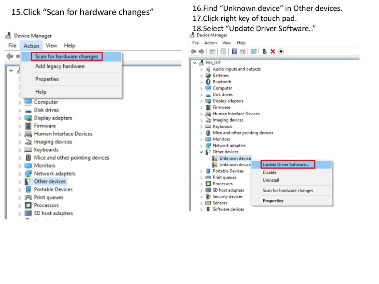The width and height of the screenshot is (379, 284).
Task: Click Forward arrow in right Device Manager toolbar
Action: click(201, 51)
